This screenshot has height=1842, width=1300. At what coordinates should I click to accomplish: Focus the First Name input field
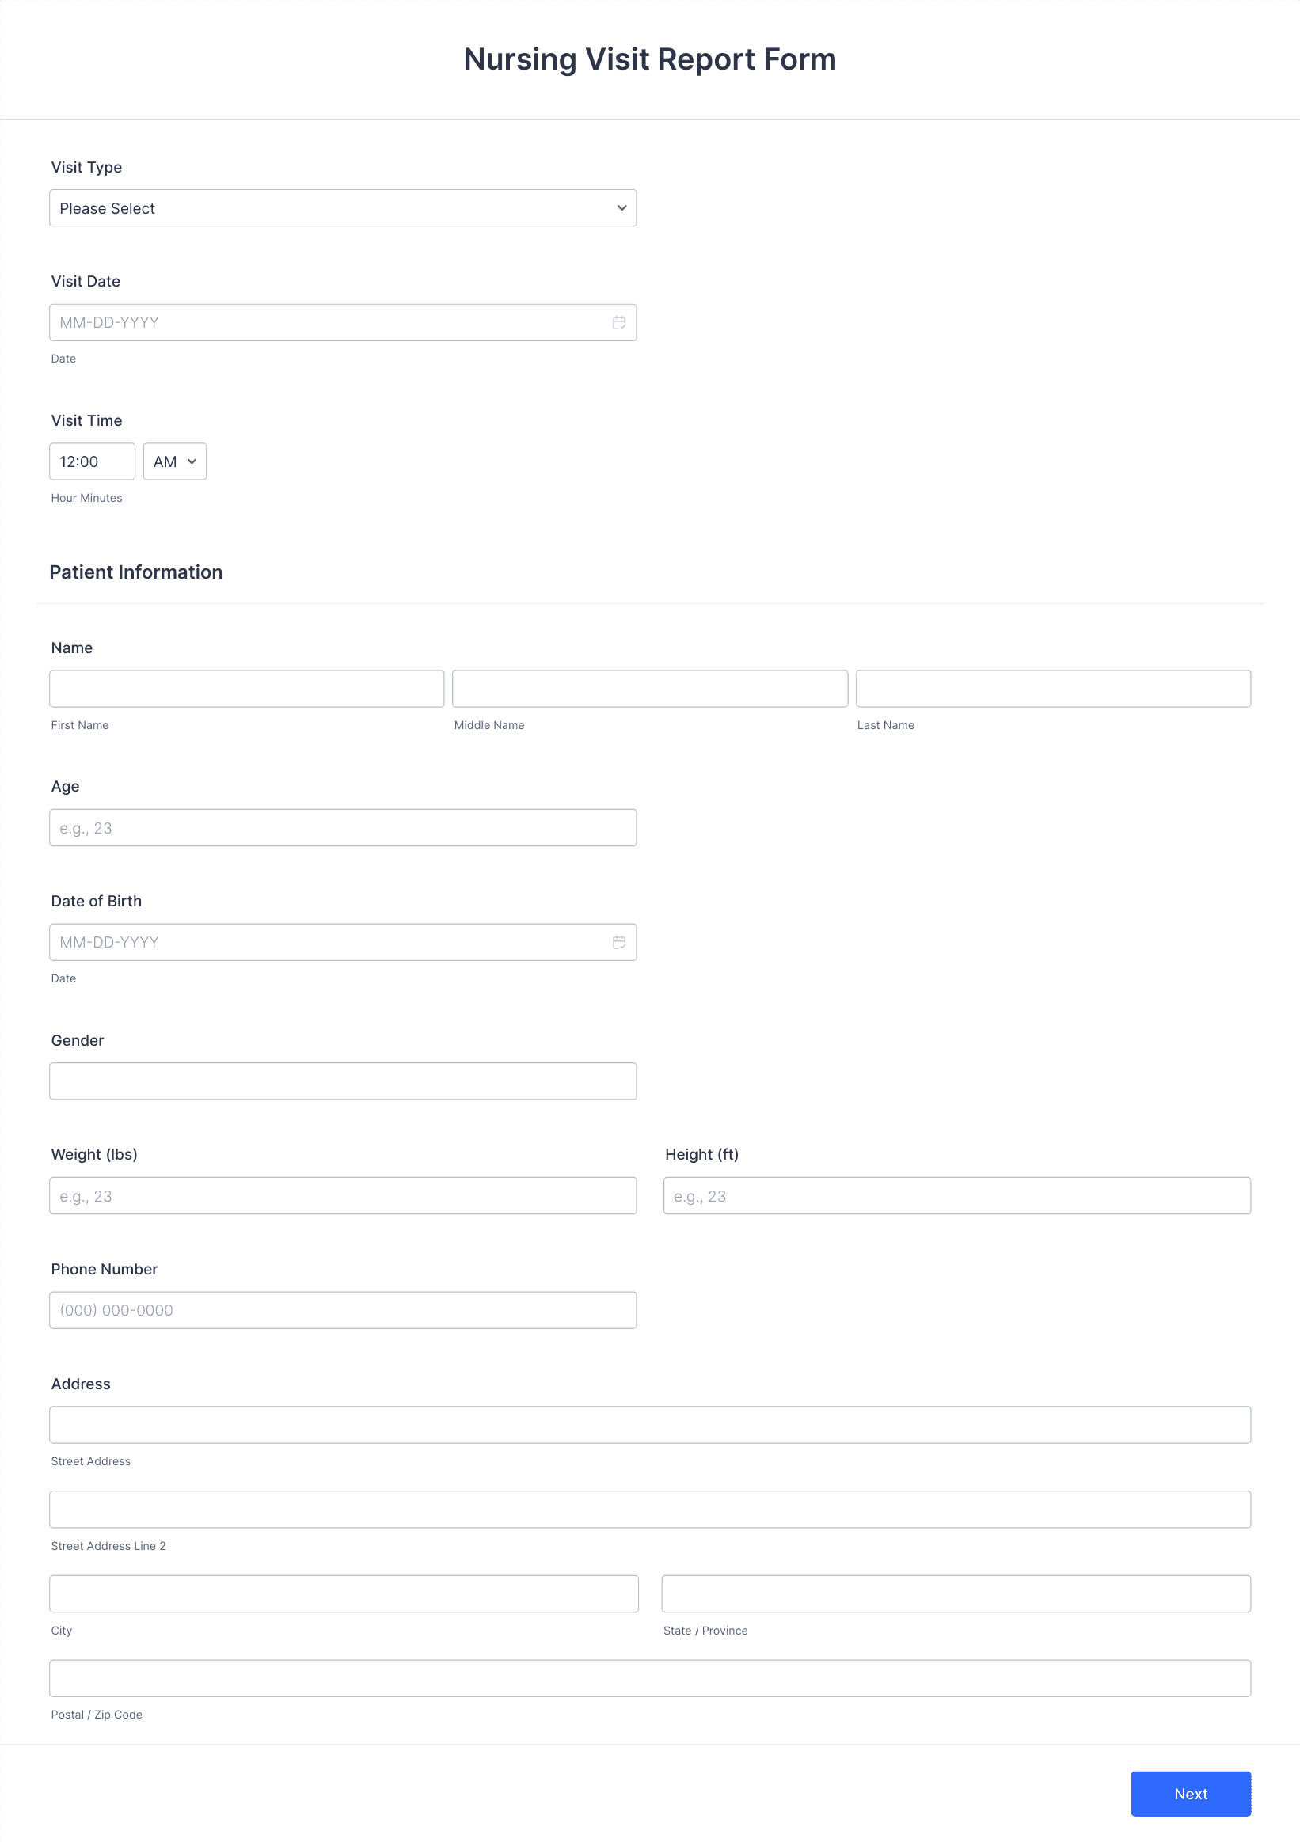246,688
